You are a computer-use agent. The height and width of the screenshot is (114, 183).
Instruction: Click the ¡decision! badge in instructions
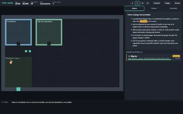tap(144, 21)
